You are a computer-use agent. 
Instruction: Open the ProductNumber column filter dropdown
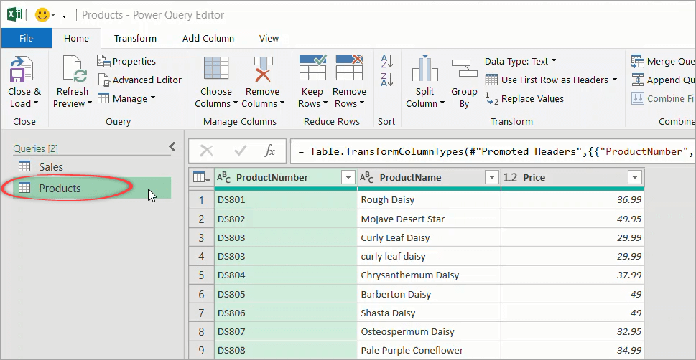pyautogui.click(x=348, y=178)
